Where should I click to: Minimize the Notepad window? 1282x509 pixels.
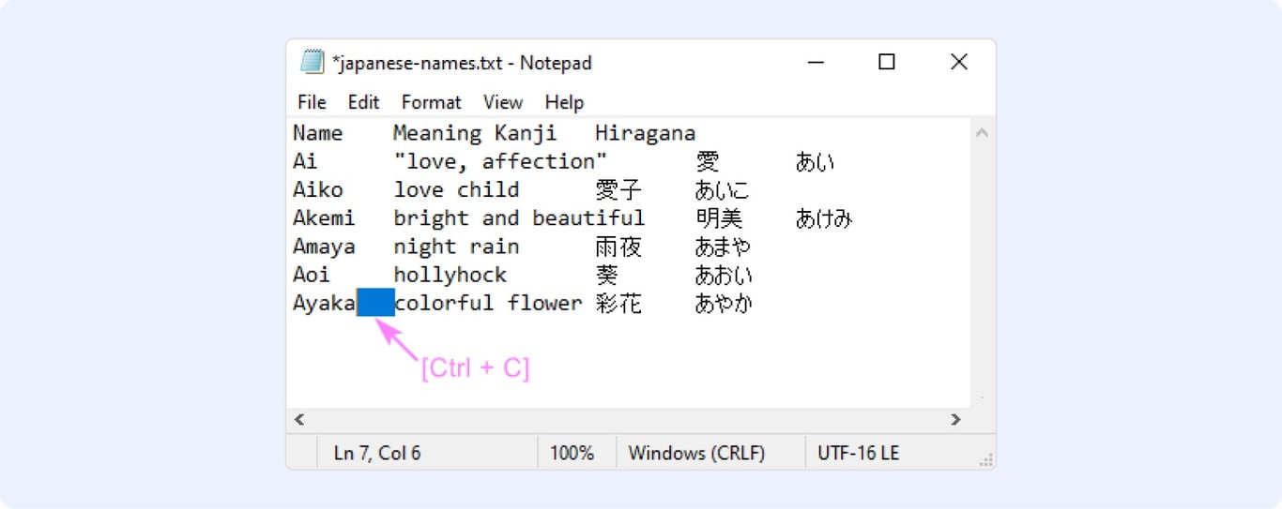816,62
